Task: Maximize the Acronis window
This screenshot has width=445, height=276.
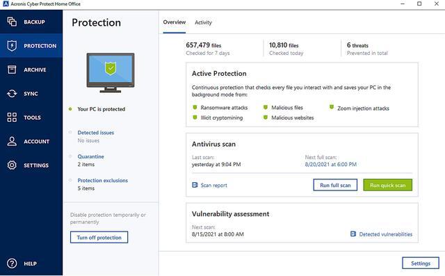Action: click(x=419, y=3)
